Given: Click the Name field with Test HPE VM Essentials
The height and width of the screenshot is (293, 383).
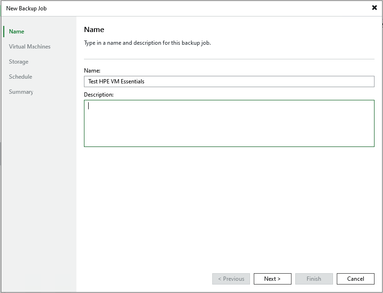Looking at the screenshot, I should coord(229,81).
